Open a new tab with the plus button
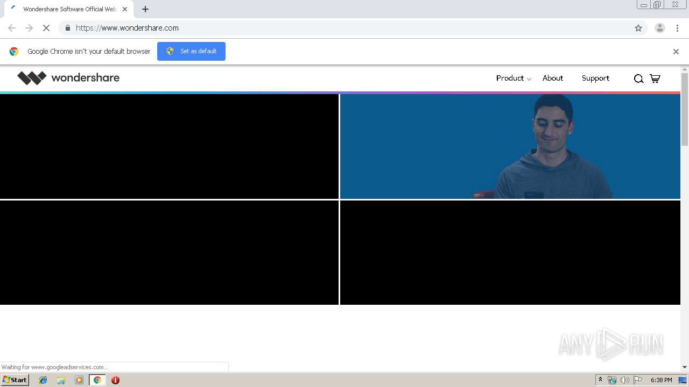Viewport: 689px width, 387px height. [145, 9]
